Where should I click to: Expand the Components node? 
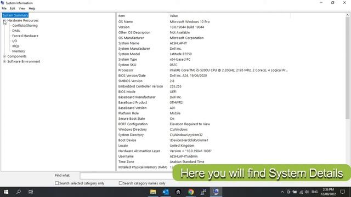tap(4, 56)
